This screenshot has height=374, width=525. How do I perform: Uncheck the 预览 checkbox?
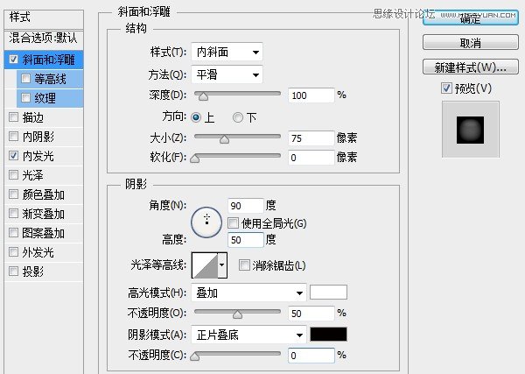(x=446, y=88)
